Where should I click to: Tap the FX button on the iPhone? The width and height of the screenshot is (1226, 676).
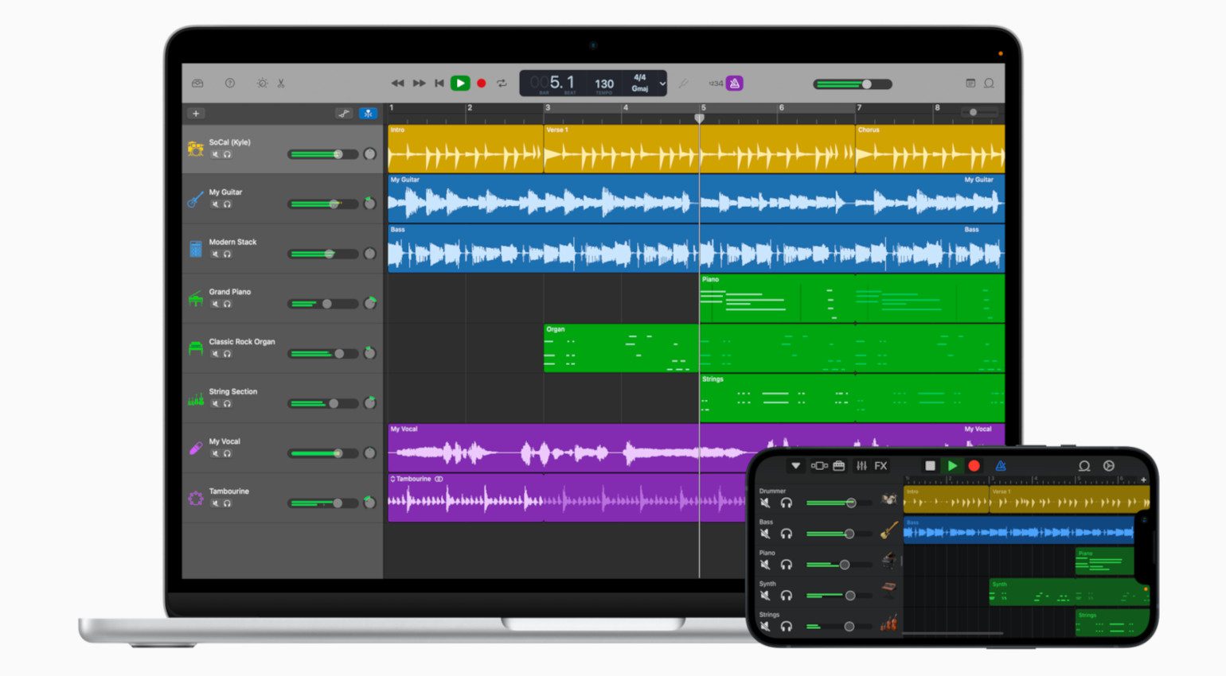880,466
